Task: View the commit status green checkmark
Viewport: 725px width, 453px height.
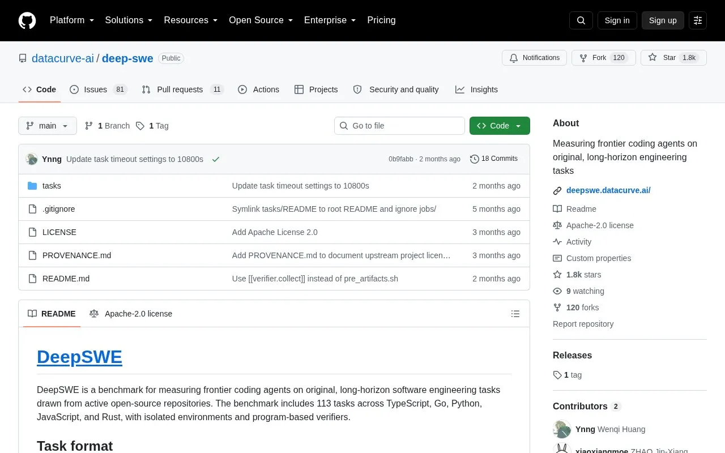Action: pyautogui.click(x=216, y=159)
